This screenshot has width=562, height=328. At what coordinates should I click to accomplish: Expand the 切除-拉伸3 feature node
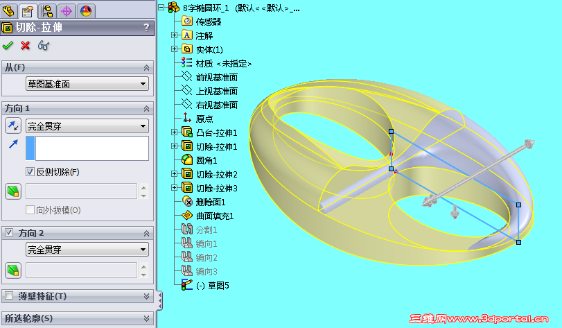click(174, 187)
